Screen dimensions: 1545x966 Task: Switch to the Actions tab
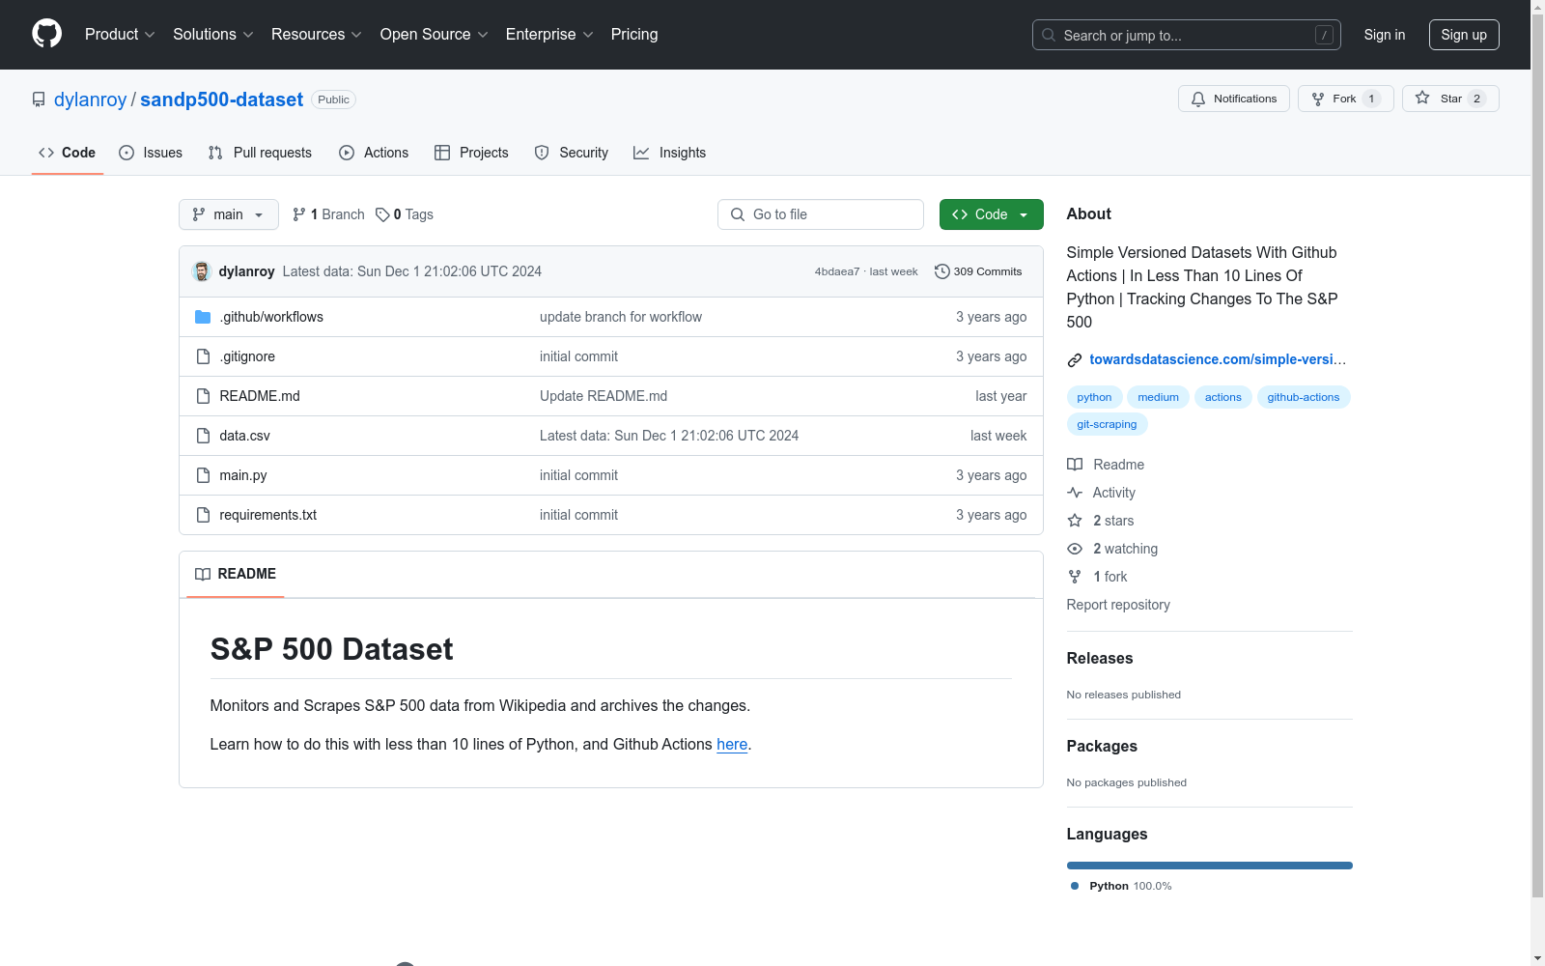tap(374, 153)
